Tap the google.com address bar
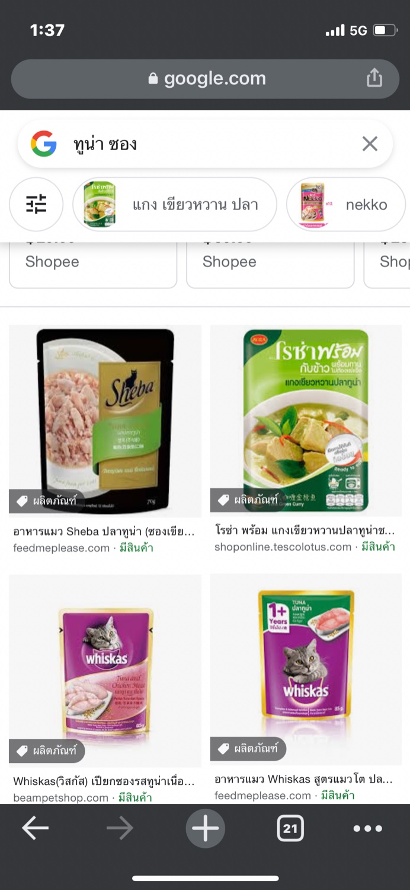The height and width of the screenshot is (890, 410). (205, 78)
